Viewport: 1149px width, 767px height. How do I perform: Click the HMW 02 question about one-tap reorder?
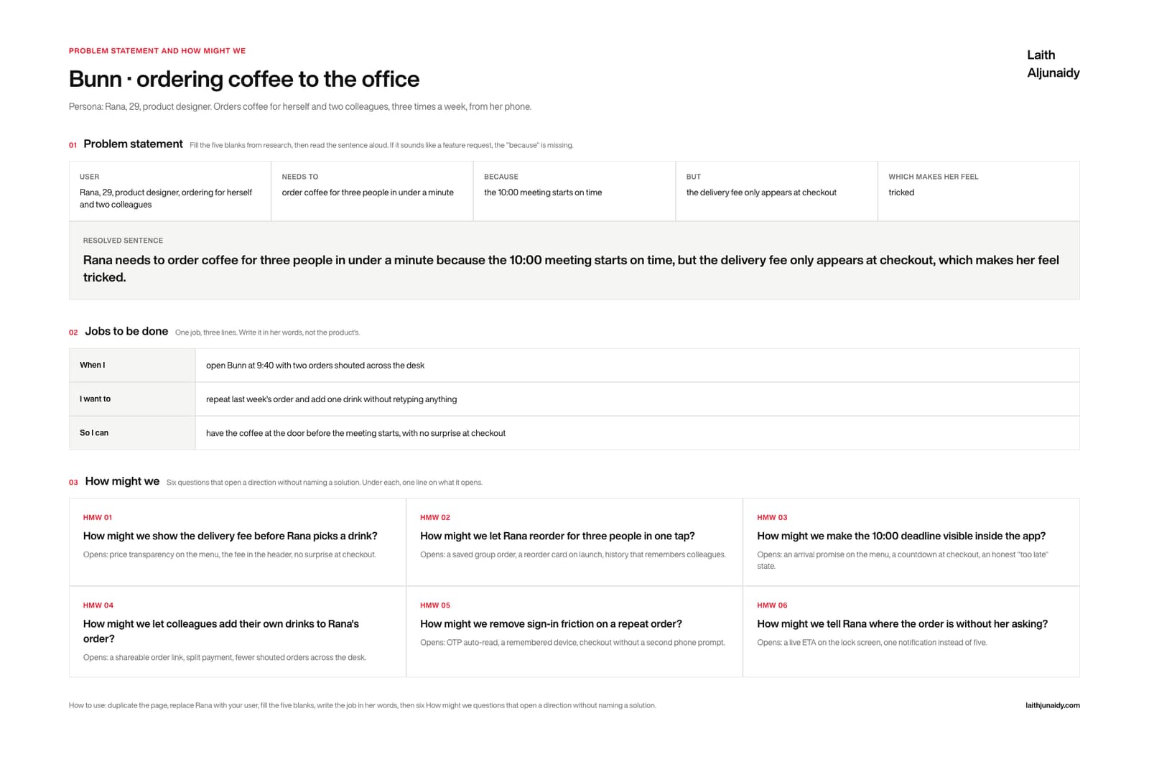[x=557, y=536]
